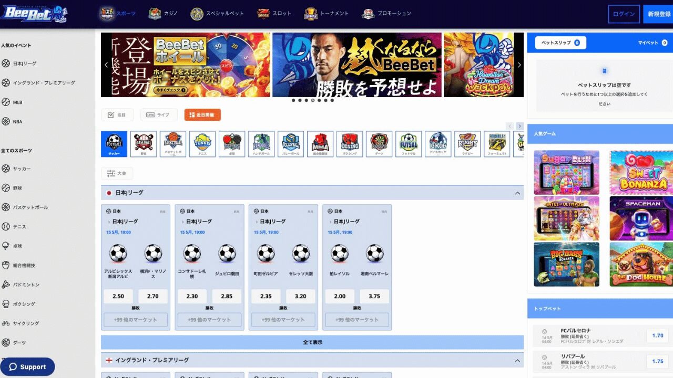This screenshot has height=378, width=673.
Task: Select the Handball sport tile
Action: click(x=261, y=144)
